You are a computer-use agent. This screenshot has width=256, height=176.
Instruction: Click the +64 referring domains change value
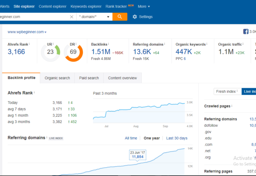156,53
